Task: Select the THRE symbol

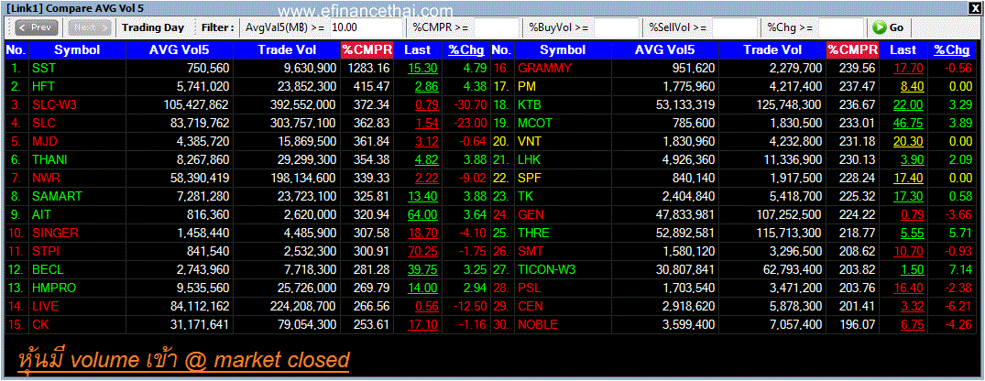Action: (x=533, y=233)
